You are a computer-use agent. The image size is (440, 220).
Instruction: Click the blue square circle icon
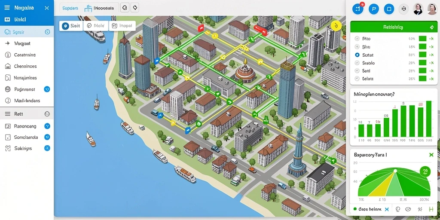pos(389,9)
